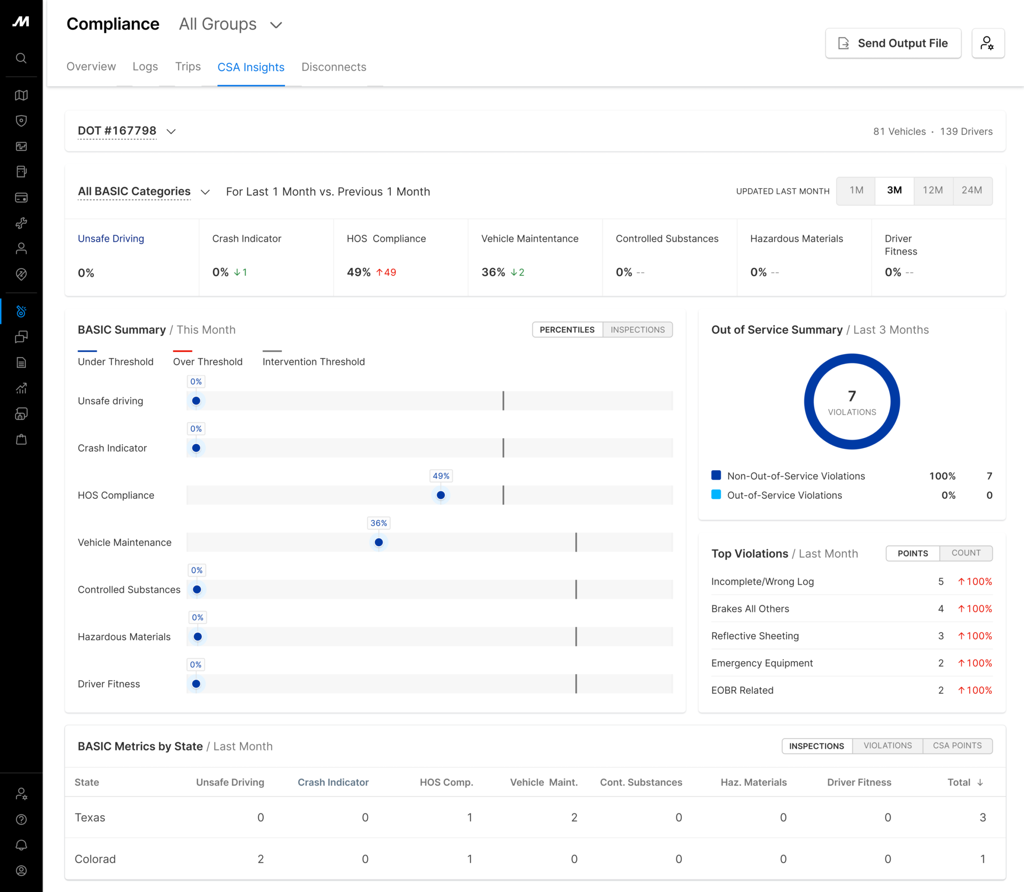Viewport: 1024px width, 892px height.
Task: Open the admin settings icon at top right
Action: click(989, 43)
